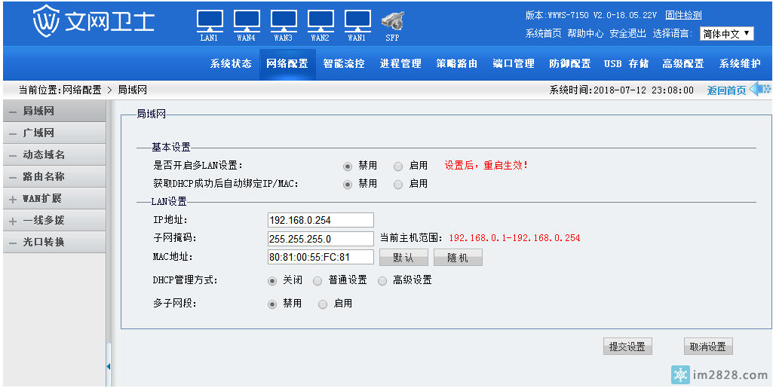The height and width of the screenshot is (388, 773).
Task: Click the 提交设置 button
Action: pos(627,347)
